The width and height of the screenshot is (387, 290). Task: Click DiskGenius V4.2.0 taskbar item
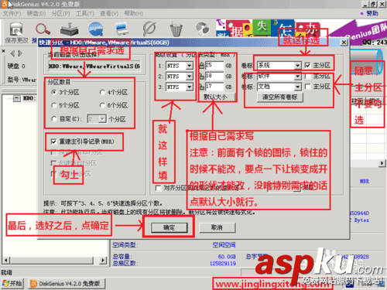pos(67,284)
